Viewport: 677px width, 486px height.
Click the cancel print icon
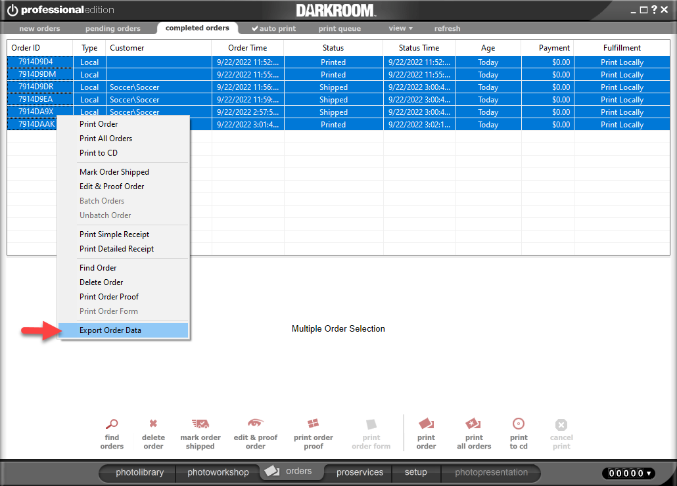pos(561,425)
